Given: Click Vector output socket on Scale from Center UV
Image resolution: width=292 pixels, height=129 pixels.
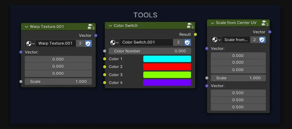Looking at the screenshot, I should pyautogui.click(x=270, y=32).
